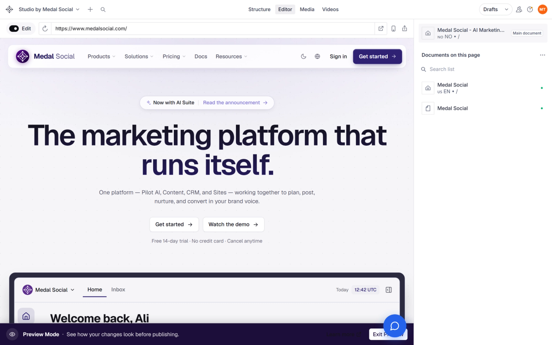
Task: Open preview in new window icon
Action: pos(381,29)
